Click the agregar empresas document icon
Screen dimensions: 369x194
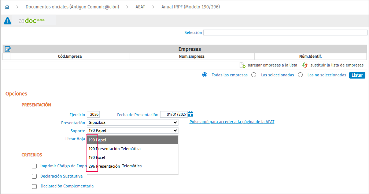pos(242,65)
